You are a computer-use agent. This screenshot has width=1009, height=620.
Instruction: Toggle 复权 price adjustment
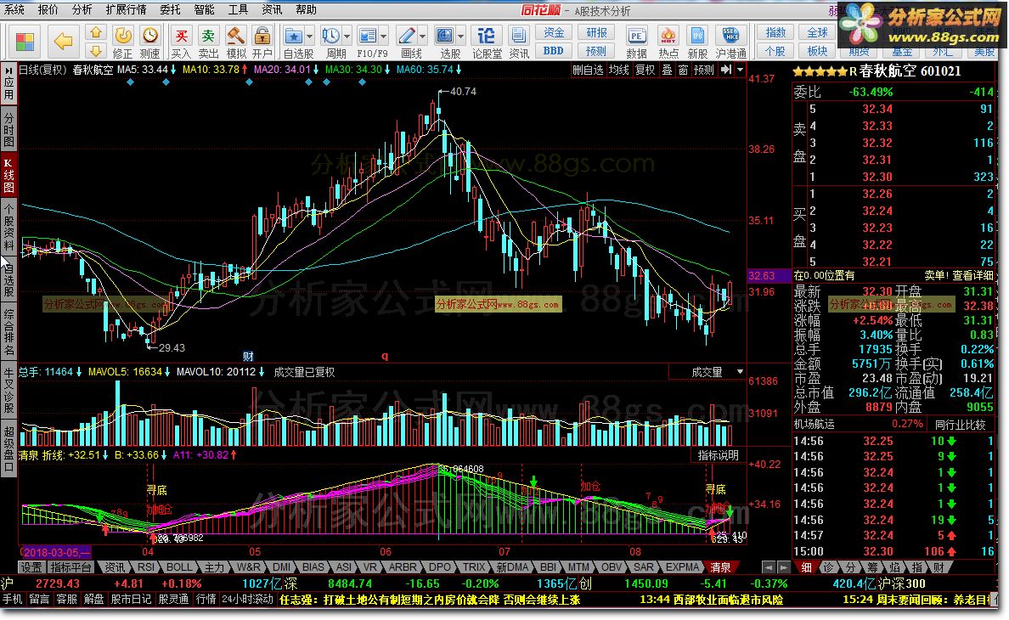click(645, 70)
